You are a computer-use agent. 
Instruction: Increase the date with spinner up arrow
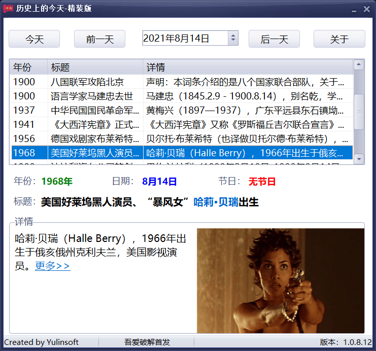[x=233, y=35]
